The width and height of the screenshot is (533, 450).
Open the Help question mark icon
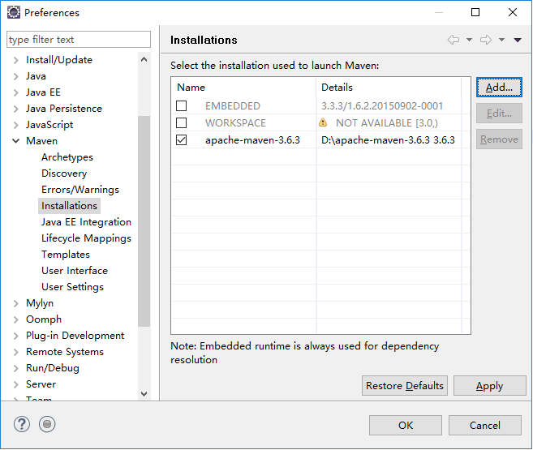click(x=22, y=424)
